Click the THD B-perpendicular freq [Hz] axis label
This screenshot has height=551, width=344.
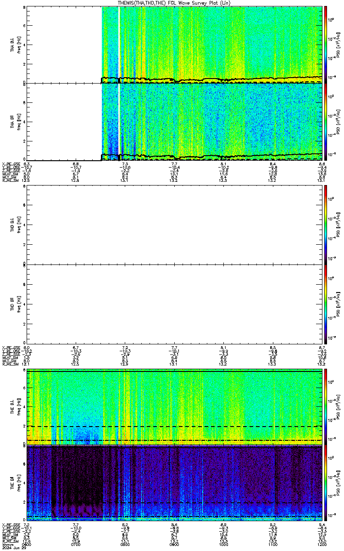click(x=19, y=225)
